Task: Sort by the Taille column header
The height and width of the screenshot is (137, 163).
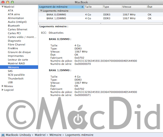Action: 93,7
